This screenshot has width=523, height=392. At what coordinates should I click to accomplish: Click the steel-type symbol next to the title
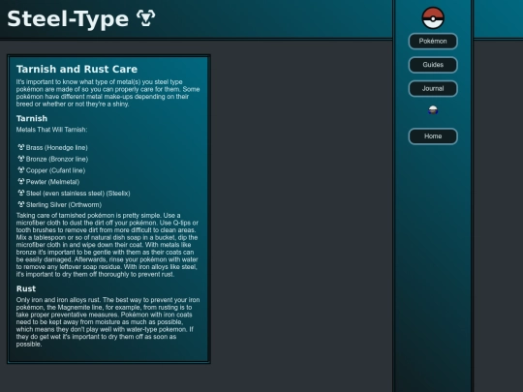pos(145,18)
